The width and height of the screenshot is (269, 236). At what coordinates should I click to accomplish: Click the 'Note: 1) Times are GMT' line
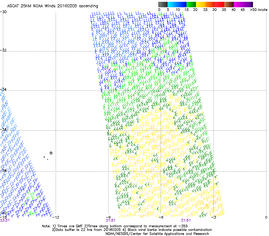[x=115, y=226]
